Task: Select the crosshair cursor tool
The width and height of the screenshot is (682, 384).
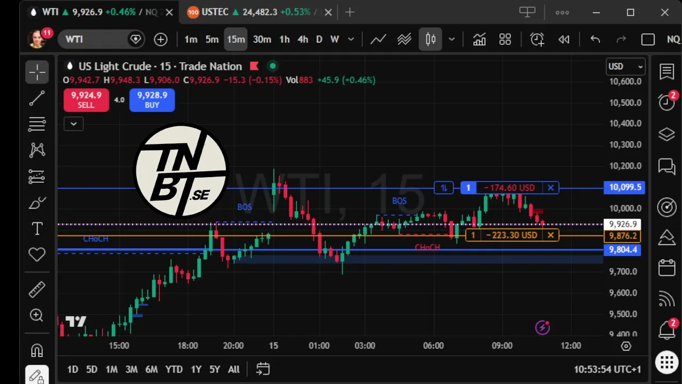Action: pyautogui.click(x=37, y=72)
